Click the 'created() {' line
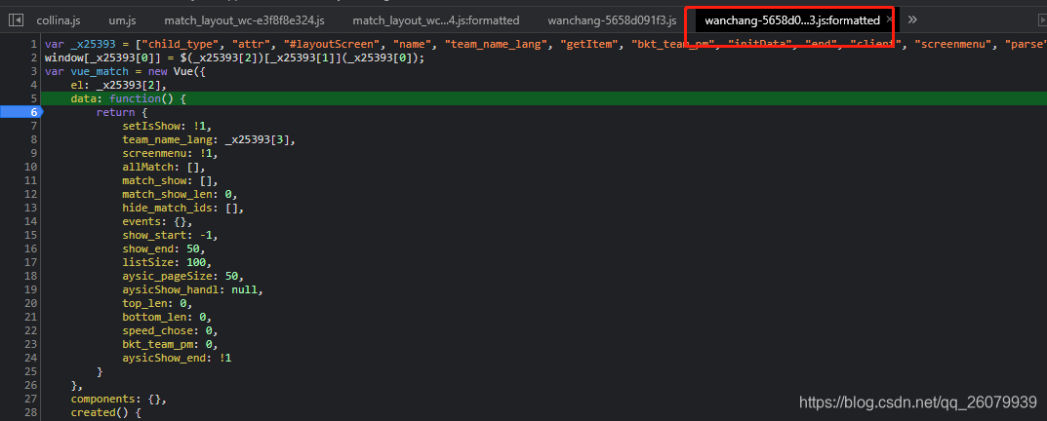This screenshot has width=1047, height=421. (x=105, y=412)
